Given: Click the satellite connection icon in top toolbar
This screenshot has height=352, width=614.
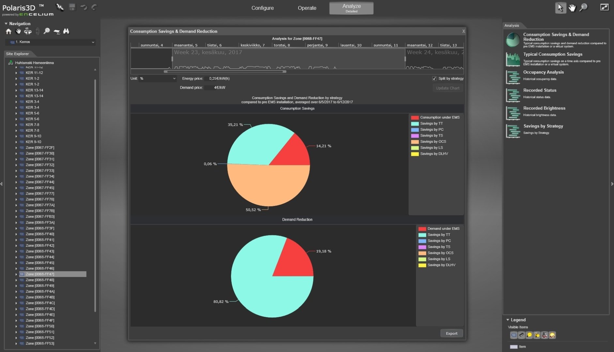Looking at the screenshot, I should point(60,7).
